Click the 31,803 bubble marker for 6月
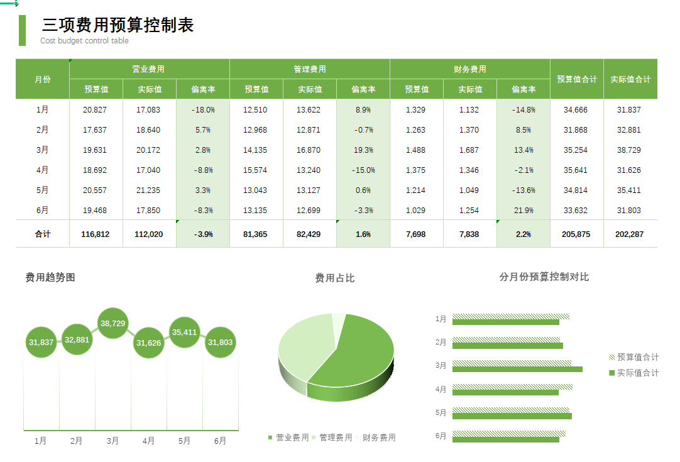Viewport: 680px width, 462px height. pyautogui.click(x=219, y=342)
